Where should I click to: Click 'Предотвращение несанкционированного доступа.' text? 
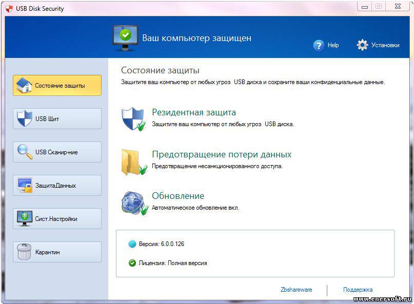(218, 166)
